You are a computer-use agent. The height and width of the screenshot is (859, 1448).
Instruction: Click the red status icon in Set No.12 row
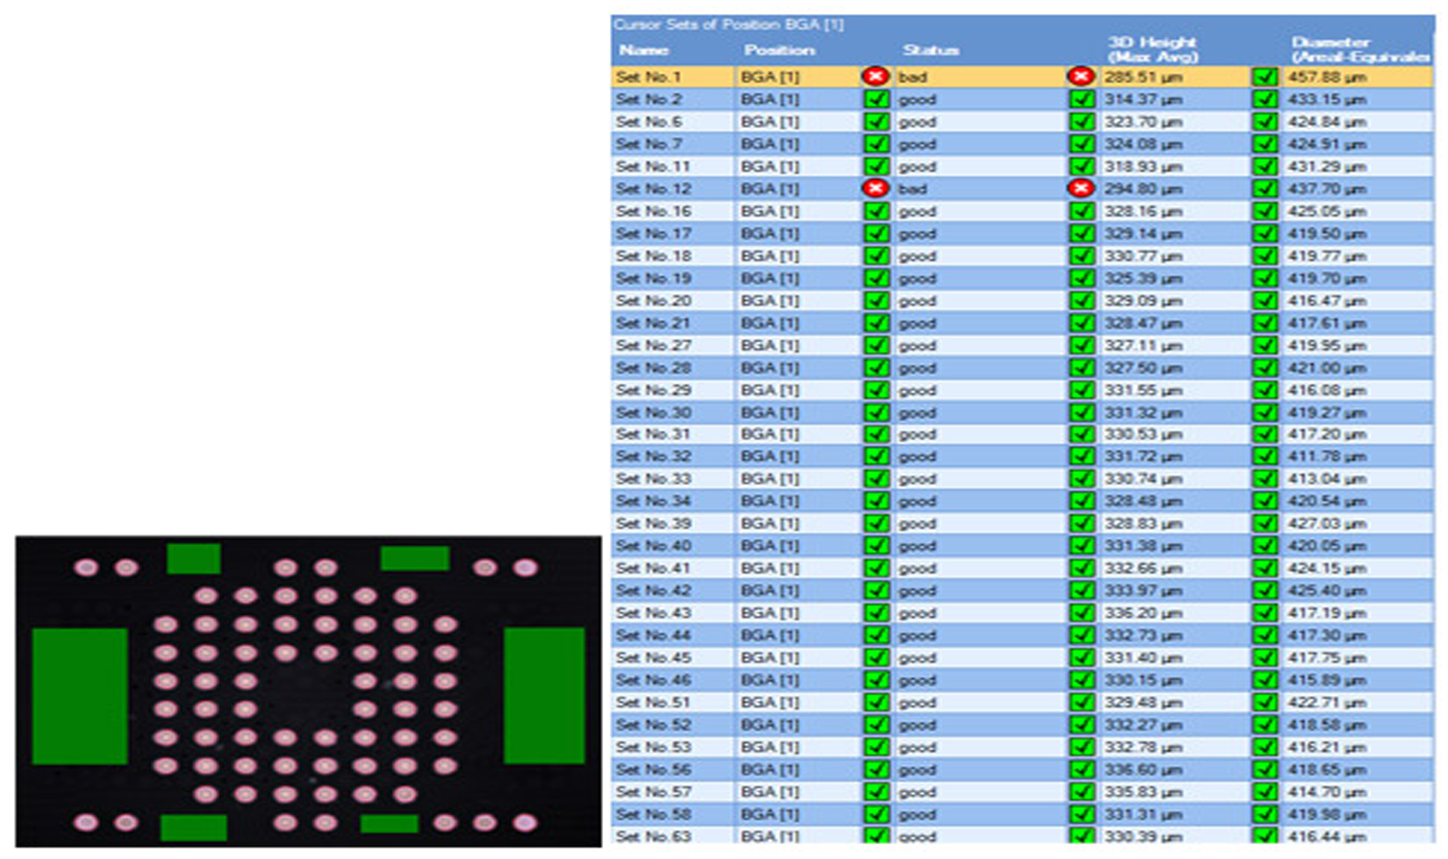pos(875,189)
